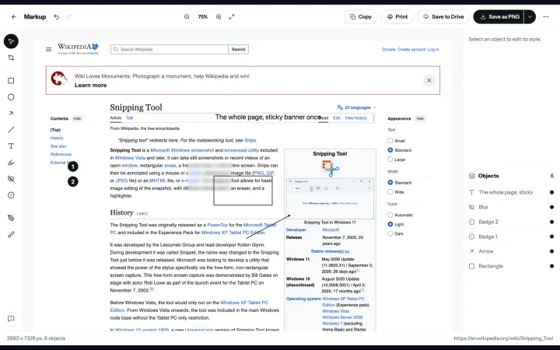Select the Blur object row
Screen dimensions: 560x350
(511, 207)
